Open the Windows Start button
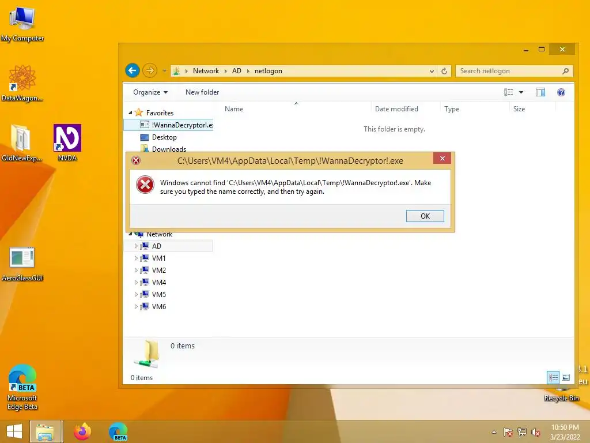The height and width of the screenshot is (443, 590). (x=14, y=431)
